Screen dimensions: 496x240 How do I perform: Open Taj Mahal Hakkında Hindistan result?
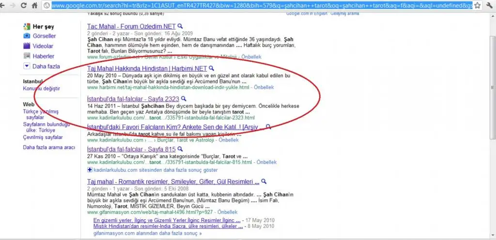(x=147, y=69)
